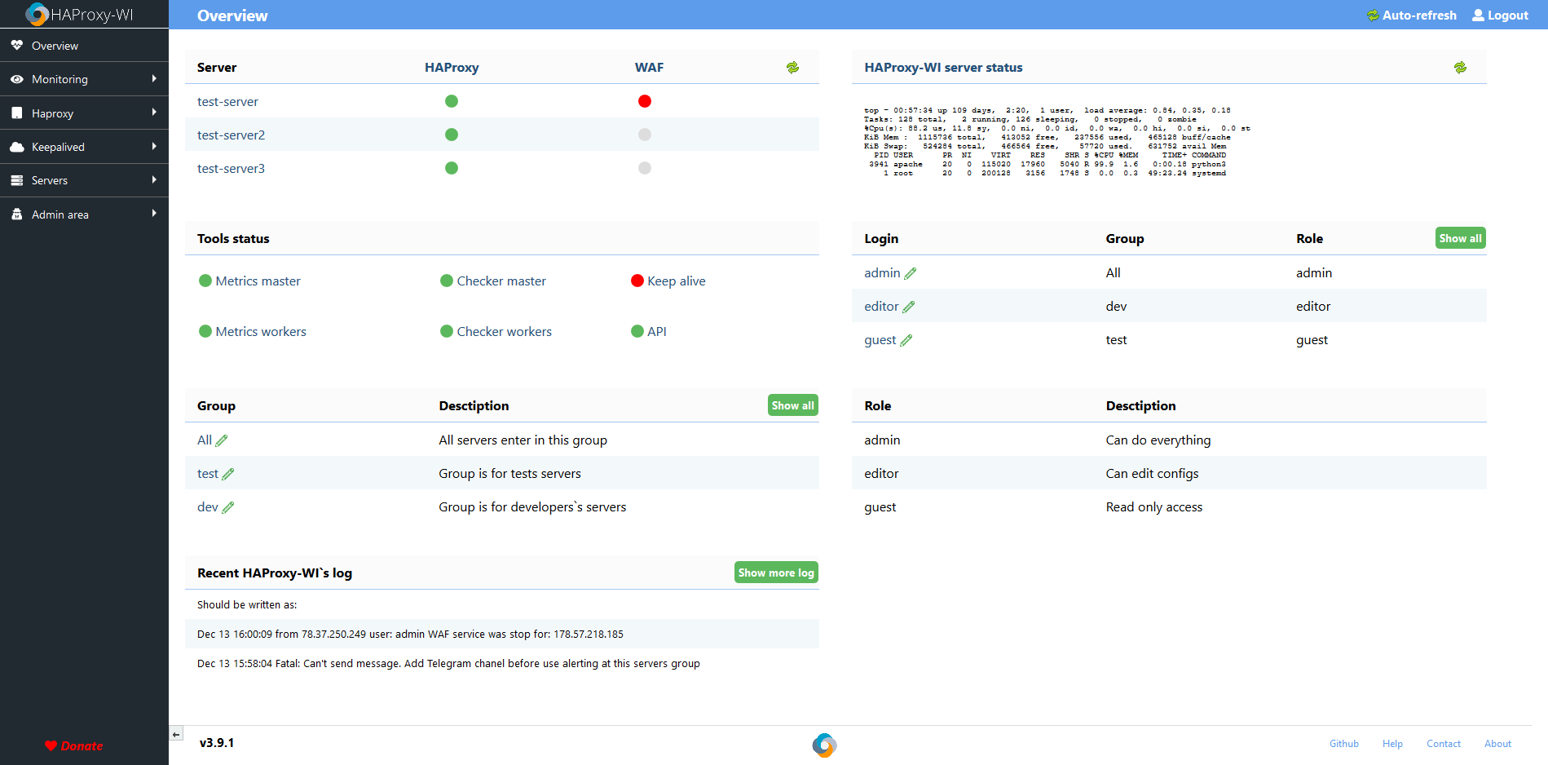Click the cloud icon next to Keepalived
Image resolution: width=1548 pixels, height=765 pixels.
coord(16,147)
